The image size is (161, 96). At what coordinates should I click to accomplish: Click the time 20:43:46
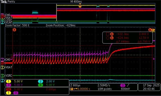149,89
